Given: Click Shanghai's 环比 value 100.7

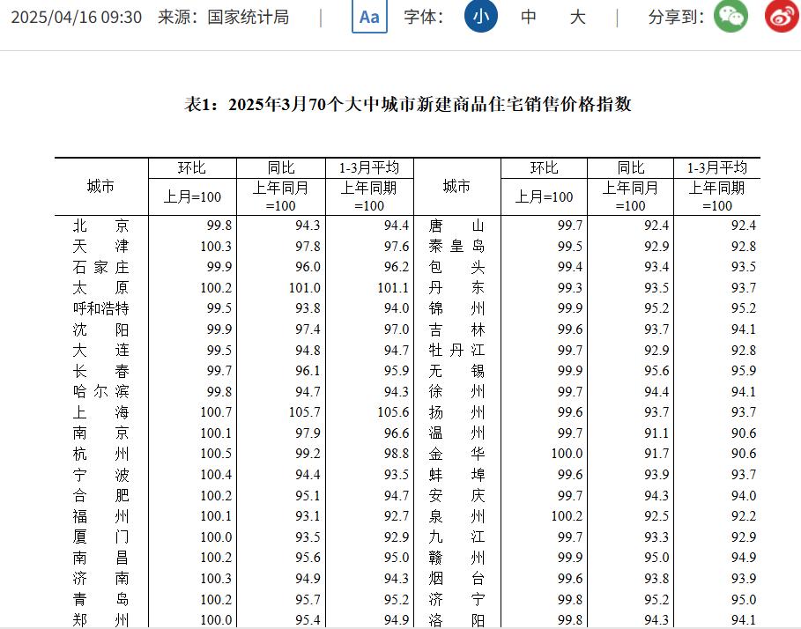Looking at the screenshot, I should pos(216,412).
